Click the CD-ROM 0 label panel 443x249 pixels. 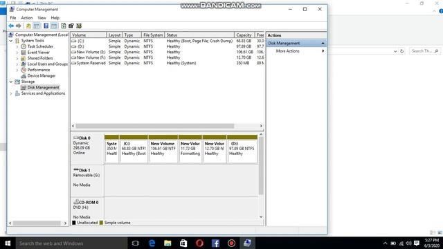(x=87, y=209)
